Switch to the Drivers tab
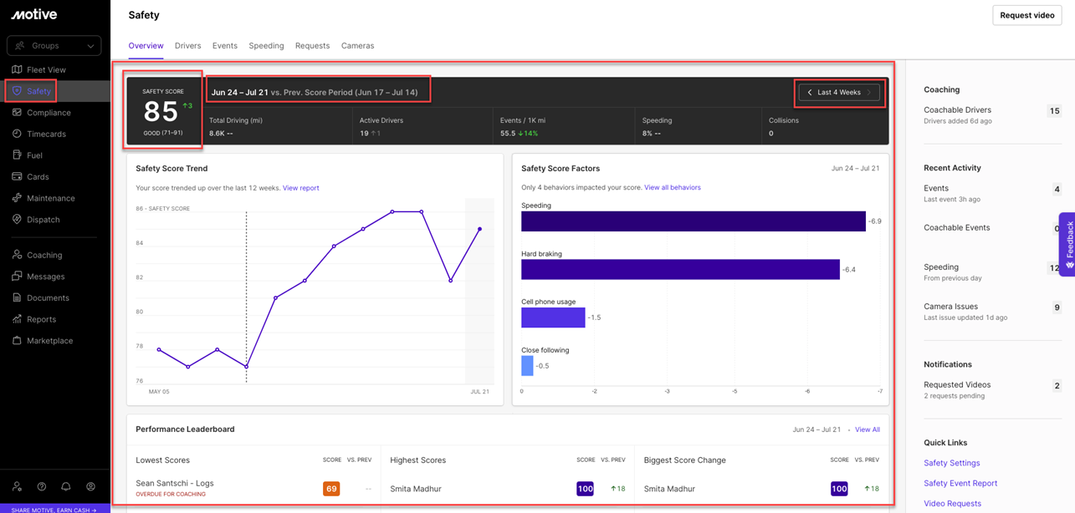This screenshot has width=1075, height=513. (x=187, y=46)
